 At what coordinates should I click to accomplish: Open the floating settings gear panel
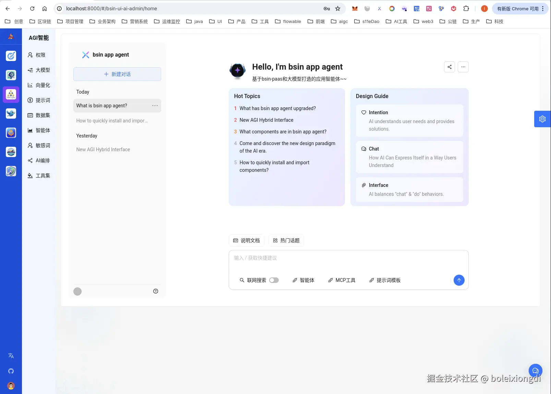pos(542,119)
